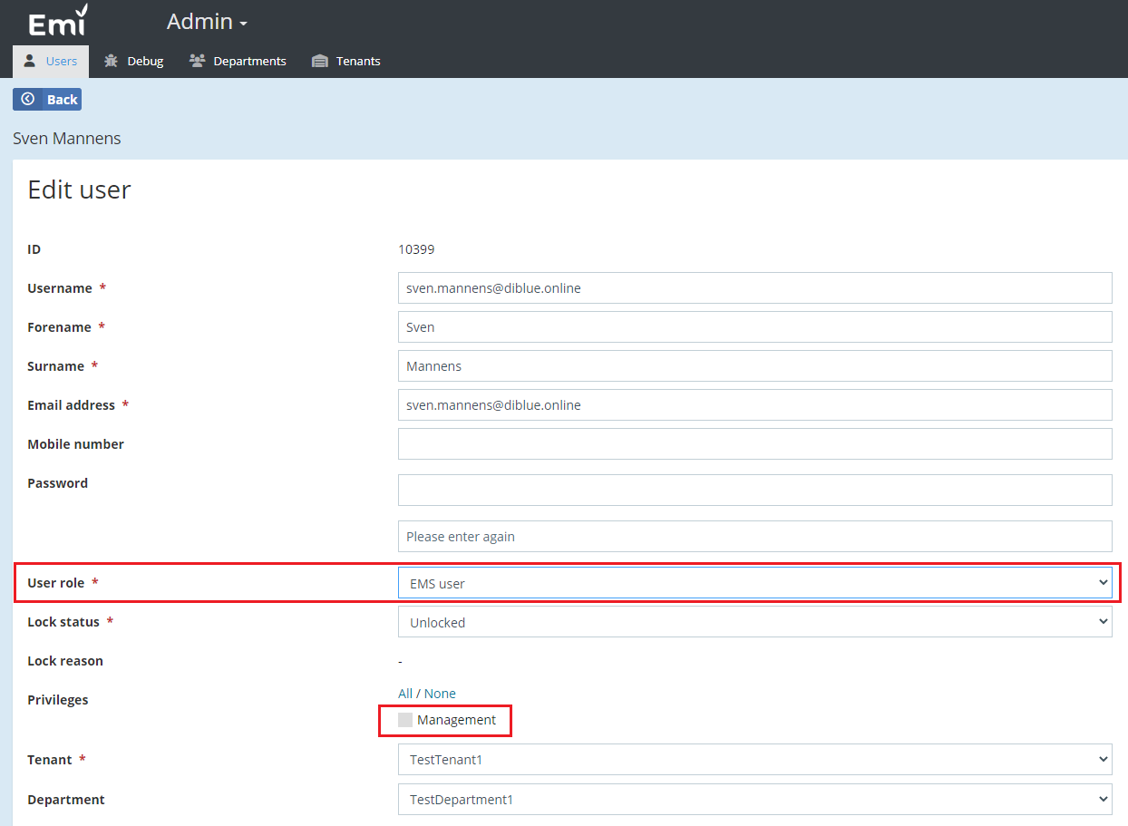Focus the Username input field
Viewport: 1128px width, 826px height.
pos(754,288)
